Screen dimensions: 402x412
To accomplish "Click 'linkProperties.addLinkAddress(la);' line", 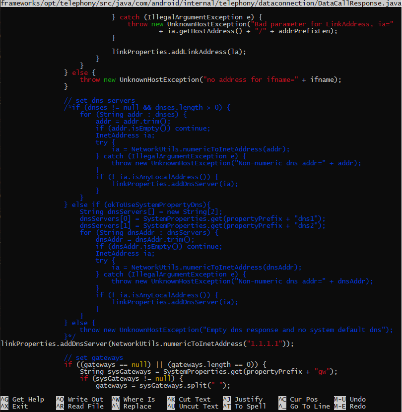I will (179, 52).
